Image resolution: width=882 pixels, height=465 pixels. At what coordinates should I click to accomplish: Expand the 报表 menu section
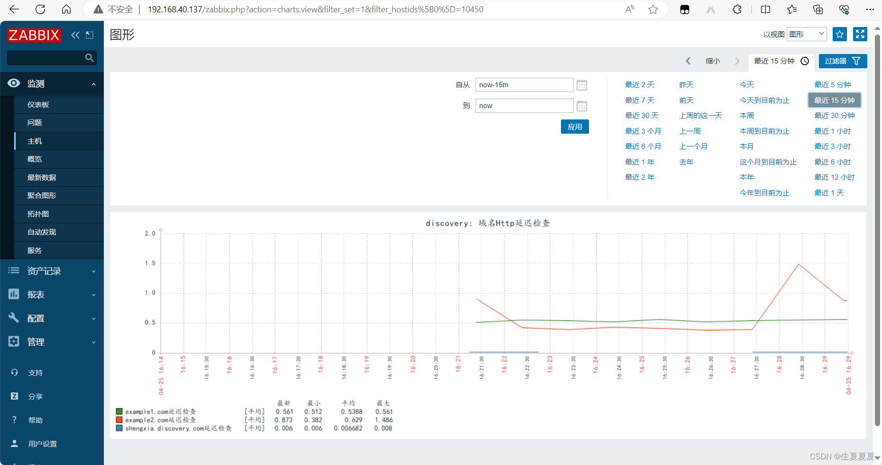pyautogui.click(x=93, y=295)
